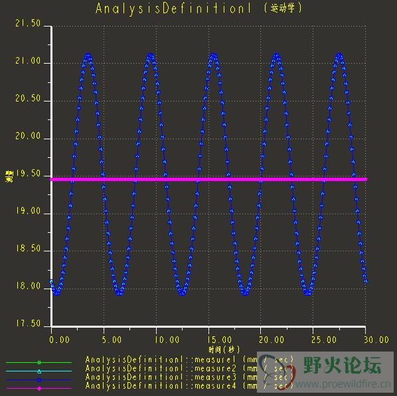
Task: Click the graph title AnalysisDefinition1
Action: pos(173,9)
